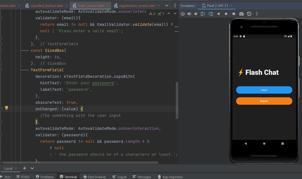Click the 'height: 16,' code line

tap(48, 57)
